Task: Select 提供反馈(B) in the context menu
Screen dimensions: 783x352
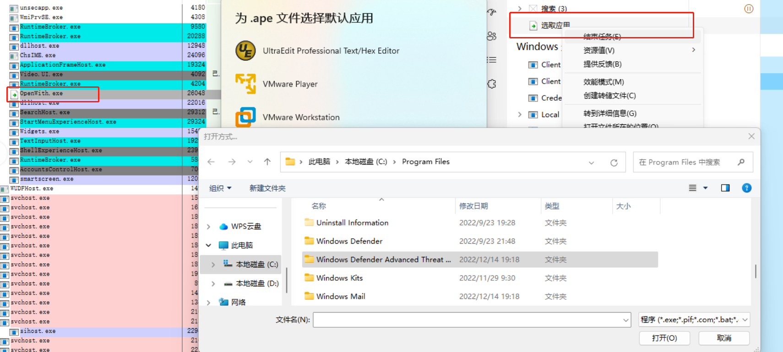Action: tap(633, 64)
